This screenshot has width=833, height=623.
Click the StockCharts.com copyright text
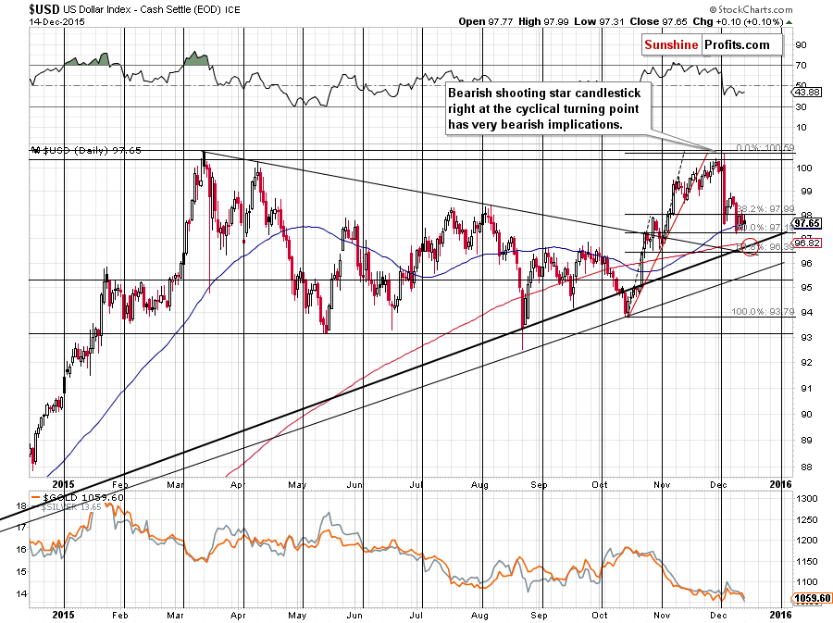tap(751, 9)
